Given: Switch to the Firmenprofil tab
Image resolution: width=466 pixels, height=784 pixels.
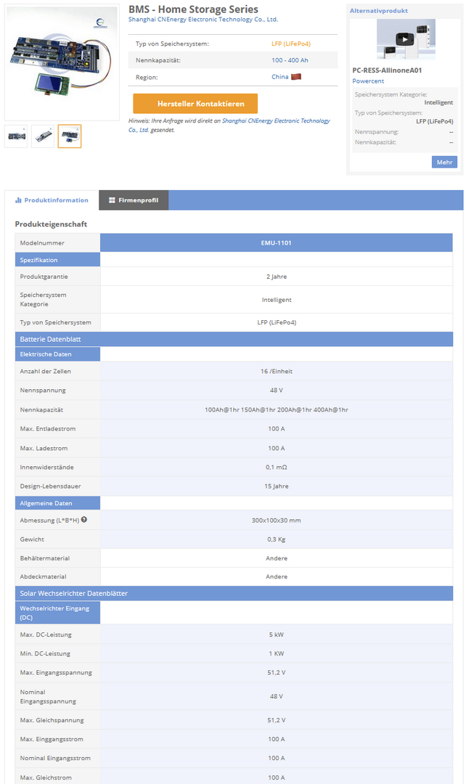Looking at the screenshot, I should point(134,200).
